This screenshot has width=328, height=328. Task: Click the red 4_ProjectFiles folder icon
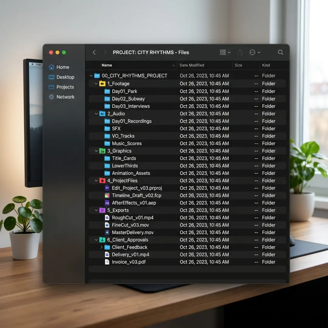(x=102, y=180)
